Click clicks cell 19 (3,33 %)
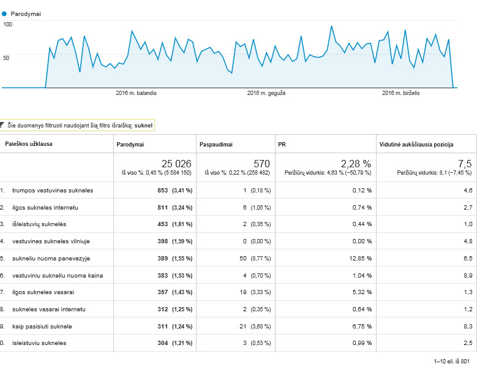The width and height of the screenshot is (477, 383). pos(255,292)
